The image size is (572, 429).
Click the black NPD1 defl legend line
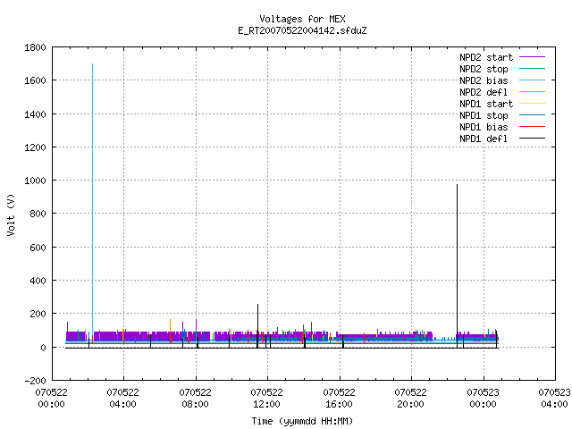pyautogui.click(x=532, y=139)
